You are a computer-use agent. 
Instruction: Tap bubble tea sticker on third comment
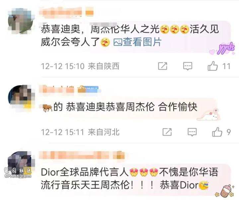click(x=225, y=191)
